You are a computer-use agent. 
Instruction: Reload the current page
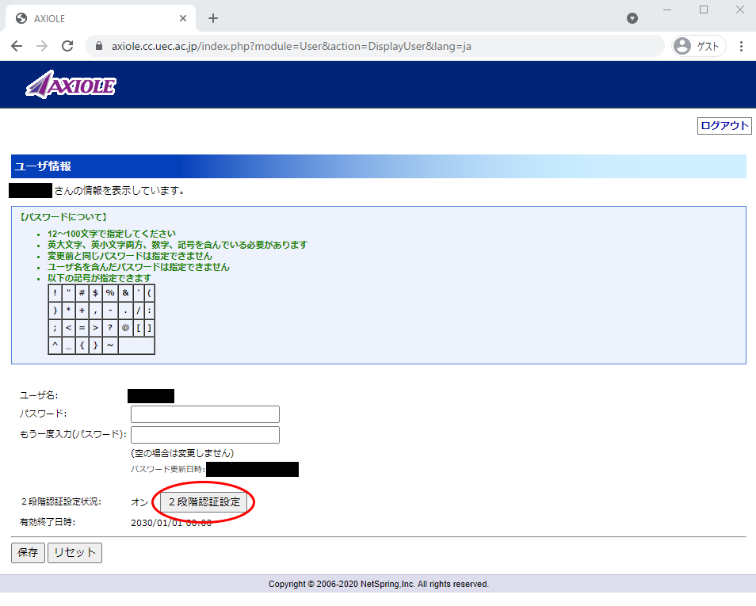click(x=67, y=46)
